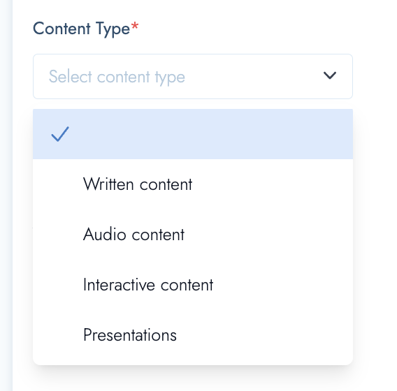The image size is (397, 391).
Task: Collapse the content type options list
Action: point(330,75)
